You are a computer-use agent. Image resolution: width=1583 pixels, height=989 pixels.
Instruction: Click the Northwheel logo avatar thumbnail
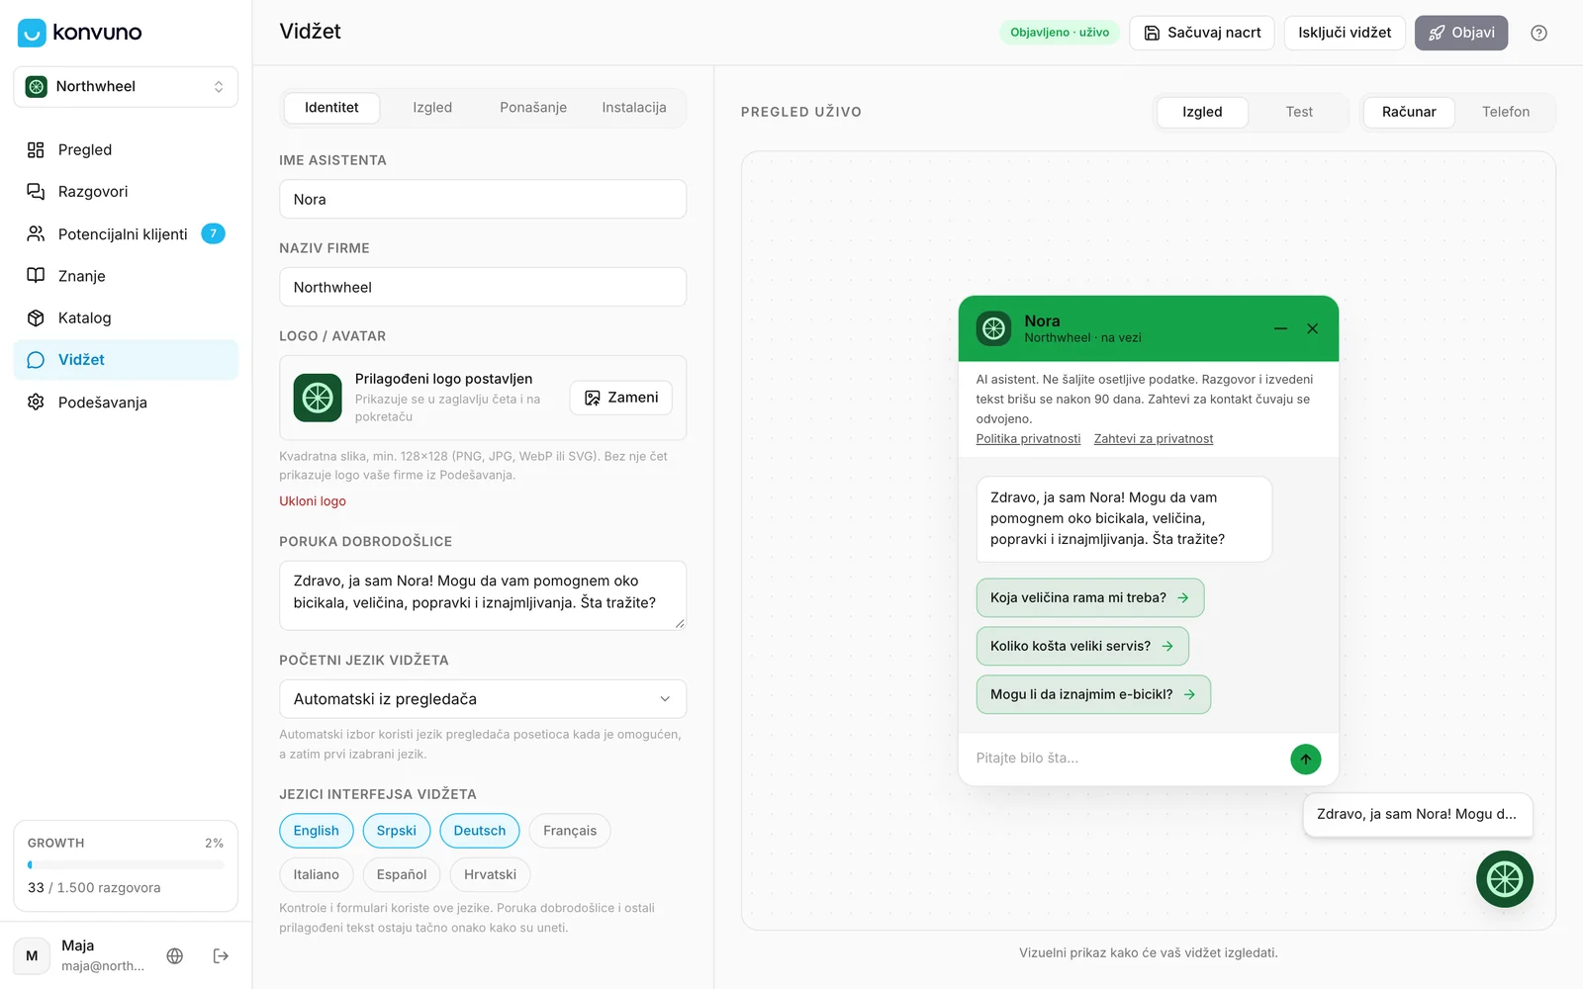[x=318, y=398]
